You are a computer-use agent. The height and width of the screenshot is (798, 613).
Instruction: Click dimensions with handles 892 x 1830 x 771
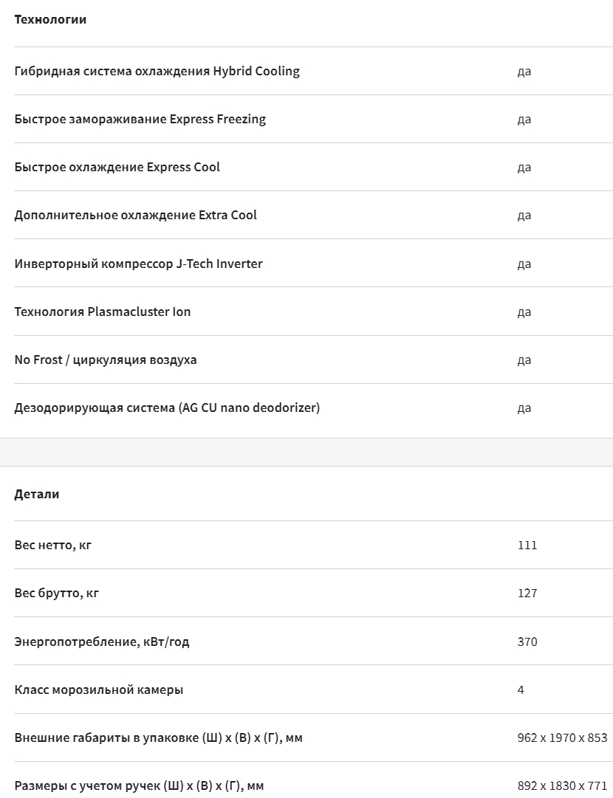coord(562,785)
